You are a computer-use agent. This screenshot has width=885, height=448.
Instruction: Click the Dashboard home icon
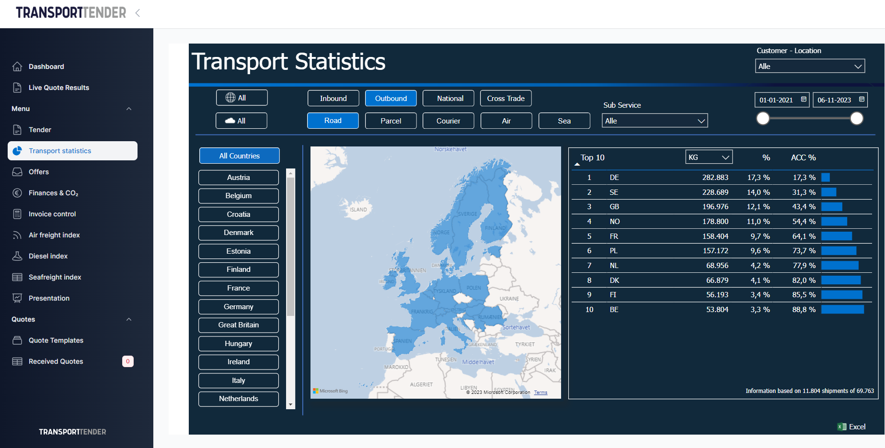tap(17, 67)
